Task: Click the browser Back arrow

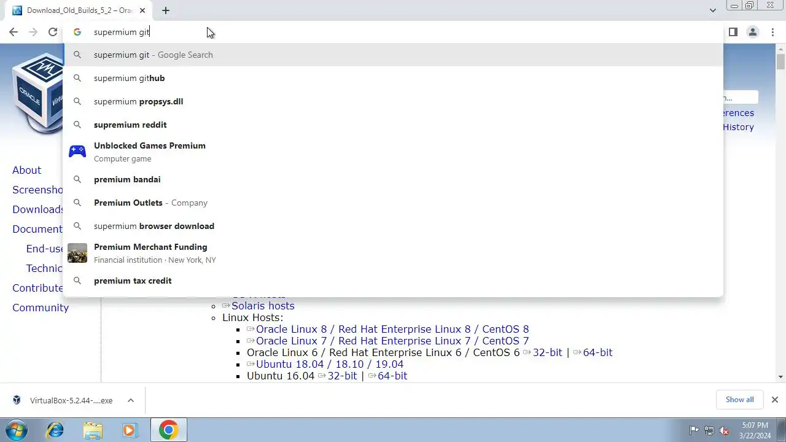Action: click(14, 32)
